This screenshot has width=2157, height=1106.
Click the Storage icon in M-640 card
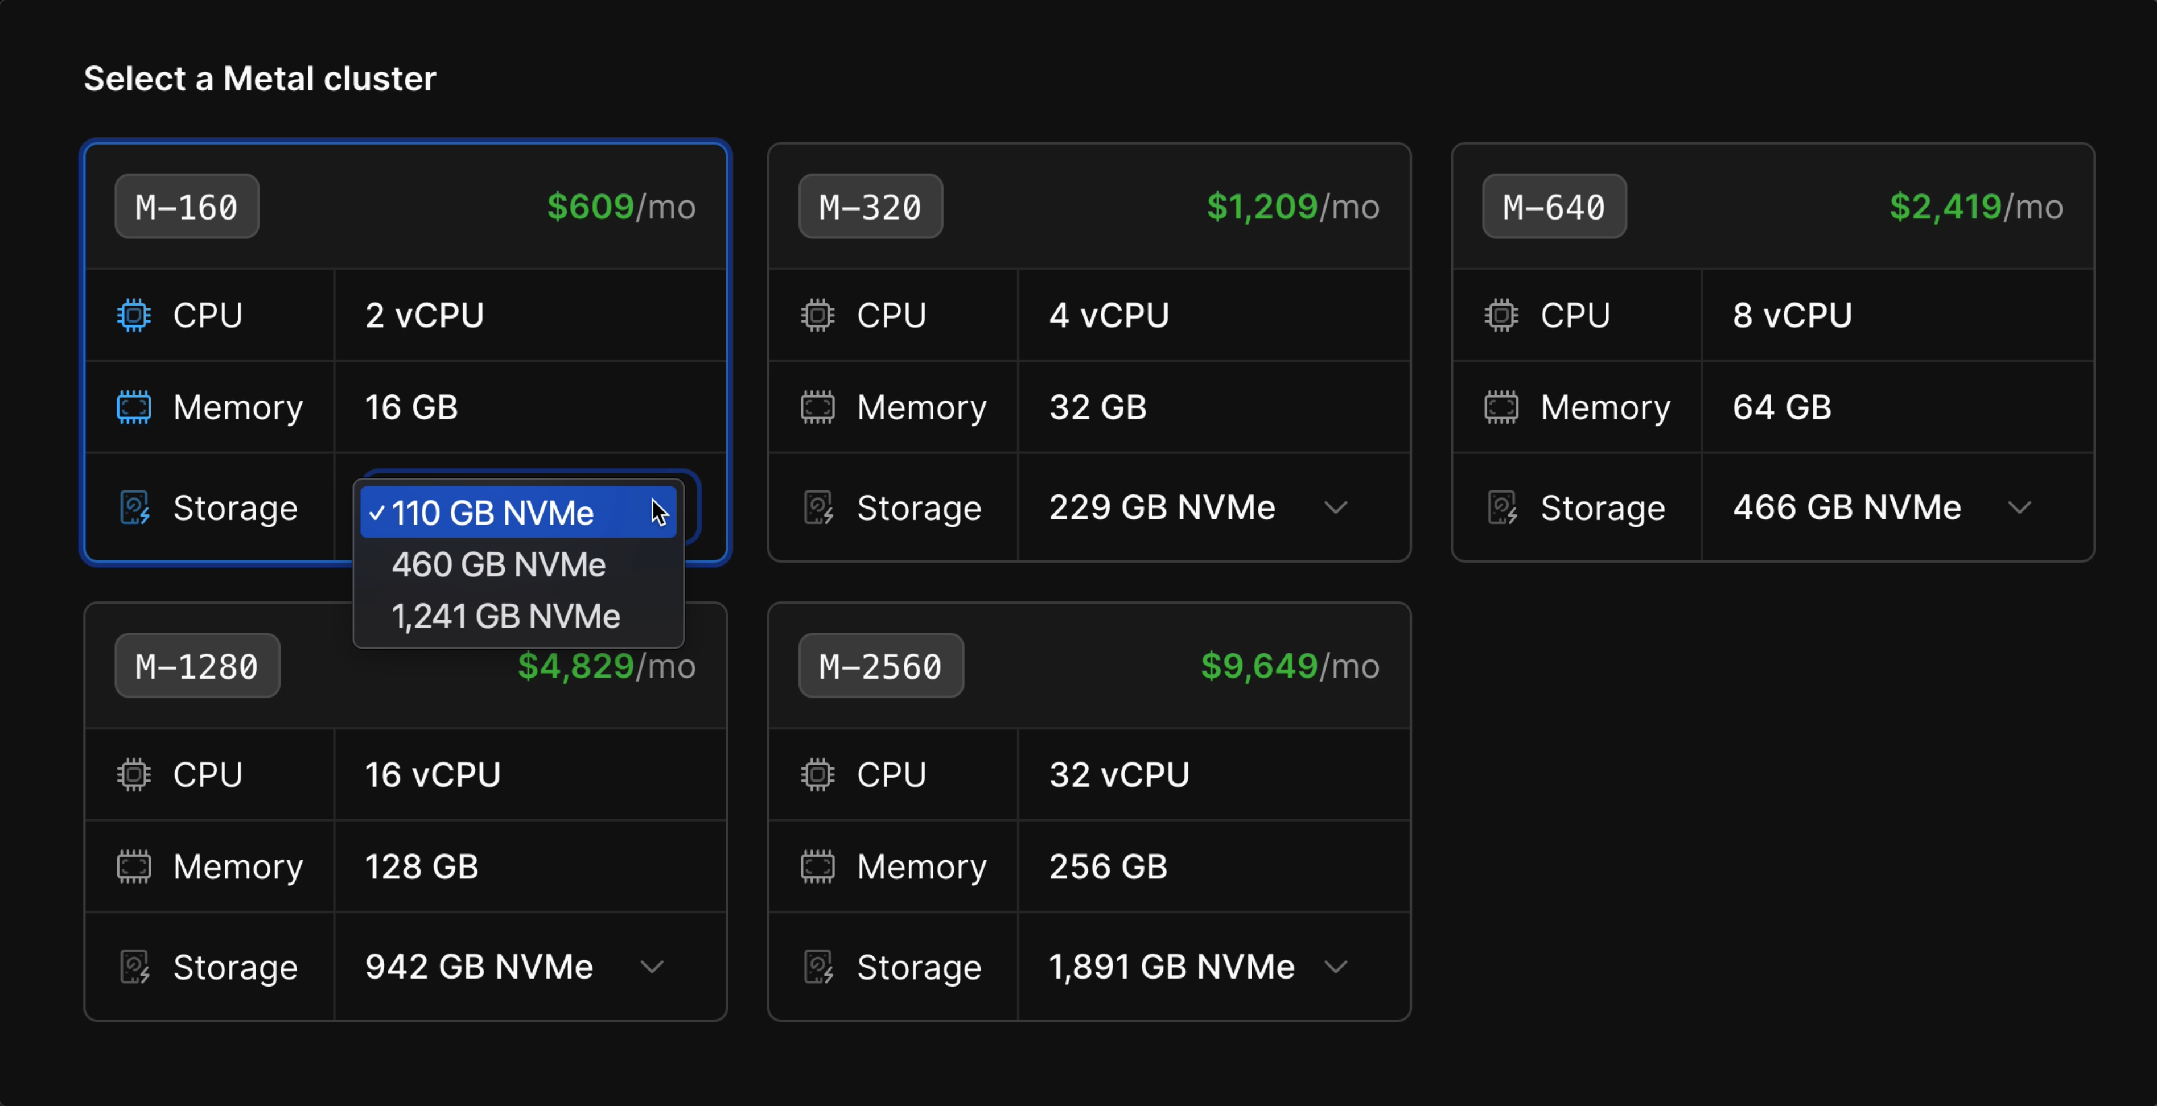1501,507
